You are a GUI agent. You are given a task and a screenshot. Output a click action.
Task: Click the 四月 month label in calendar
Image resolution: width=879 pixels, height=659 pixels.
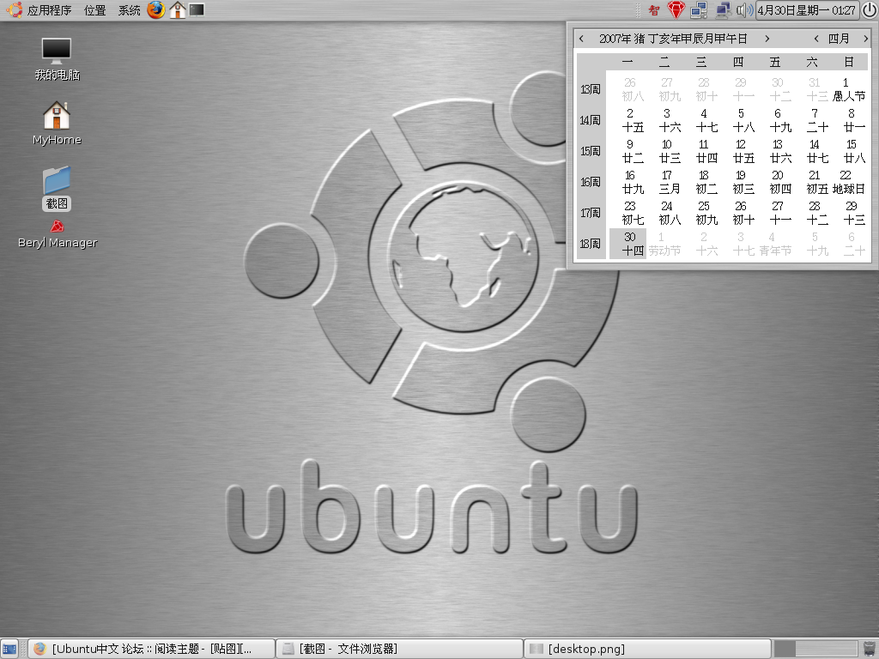pos(839,39)
